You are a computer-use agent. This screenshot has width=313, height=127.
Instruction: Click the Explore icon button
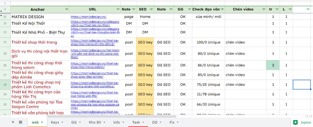[x=296, y=123]
